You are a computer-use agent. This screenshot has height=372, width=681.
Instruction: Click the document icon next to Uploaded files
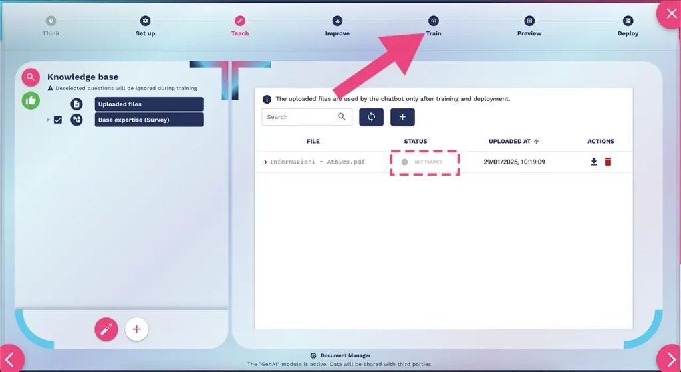pos(77,104)
